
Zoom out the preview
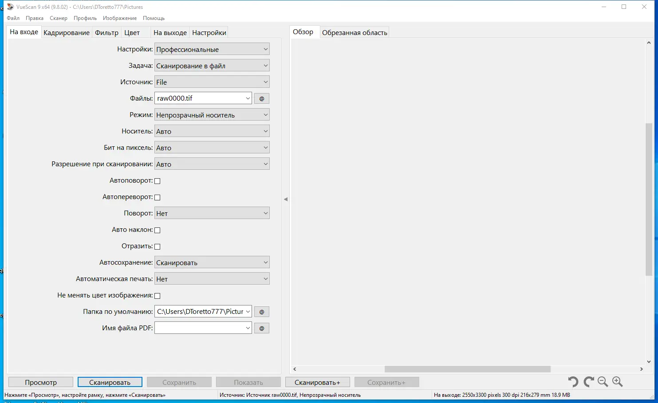[x=603, y=382]
